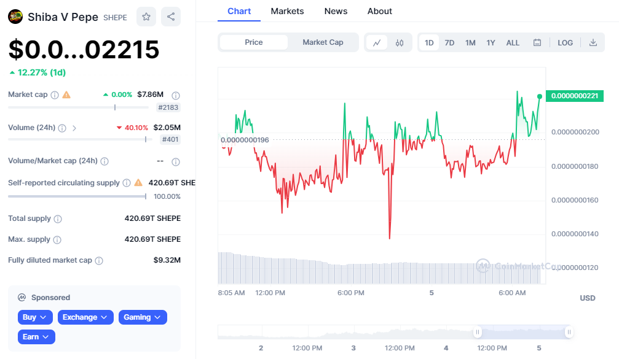Open calendar date range picker

click(x=537, y=42)
